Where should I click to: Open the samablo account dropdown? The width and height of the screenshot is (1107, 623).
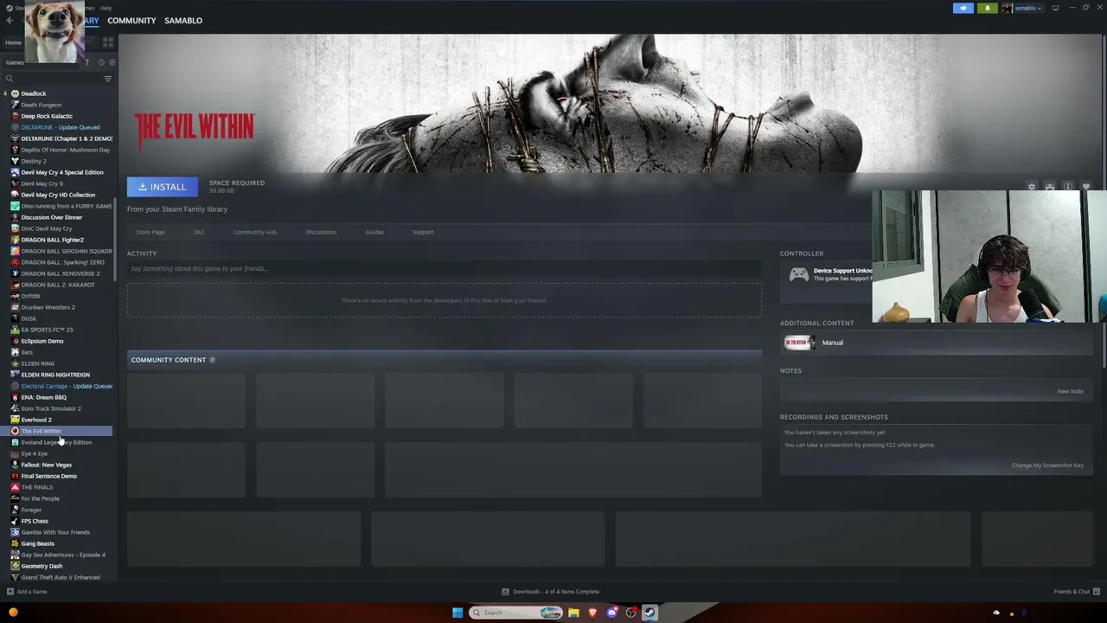tap(1022, 8)
